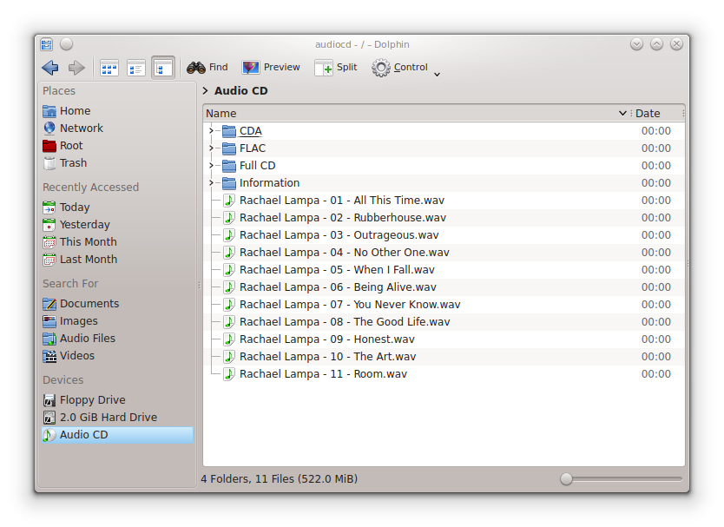Viewport: 724px width, 527px height.
Task: Select the Floppy Drive device
Action: (x=92, y=400)
